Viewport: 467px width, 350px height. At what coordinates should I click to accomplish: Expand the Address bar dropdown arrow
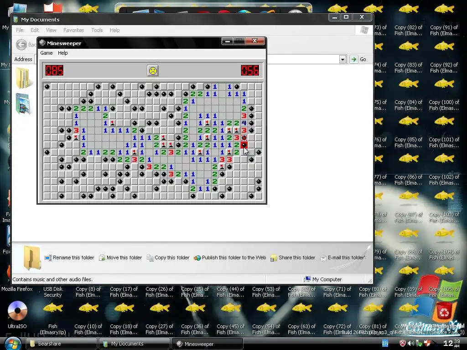(x=342, y=59)
